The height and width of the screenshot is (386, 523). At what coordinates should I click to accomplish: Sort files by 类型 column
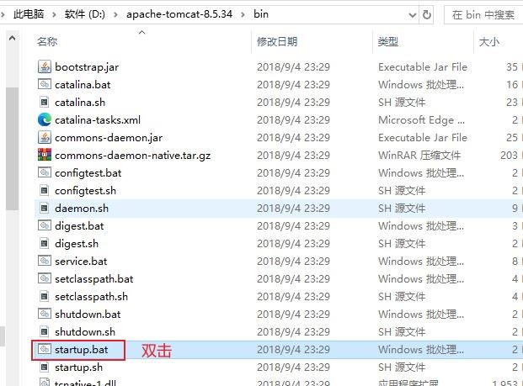[x=388, y=42]
